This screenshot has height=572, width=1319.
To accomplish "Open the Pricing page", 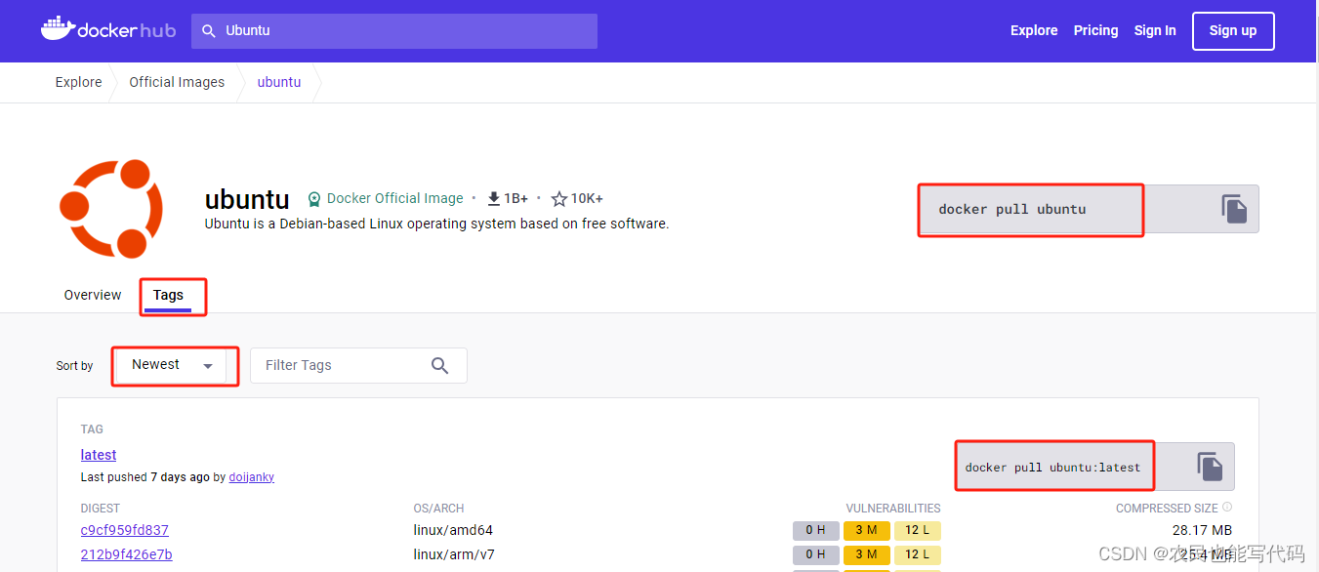I will point(1094,30).
